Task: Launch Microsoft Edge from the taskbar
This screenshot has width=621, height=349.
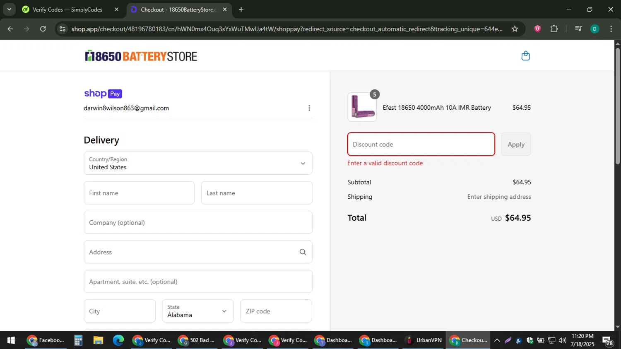Action: pos(118,340)
